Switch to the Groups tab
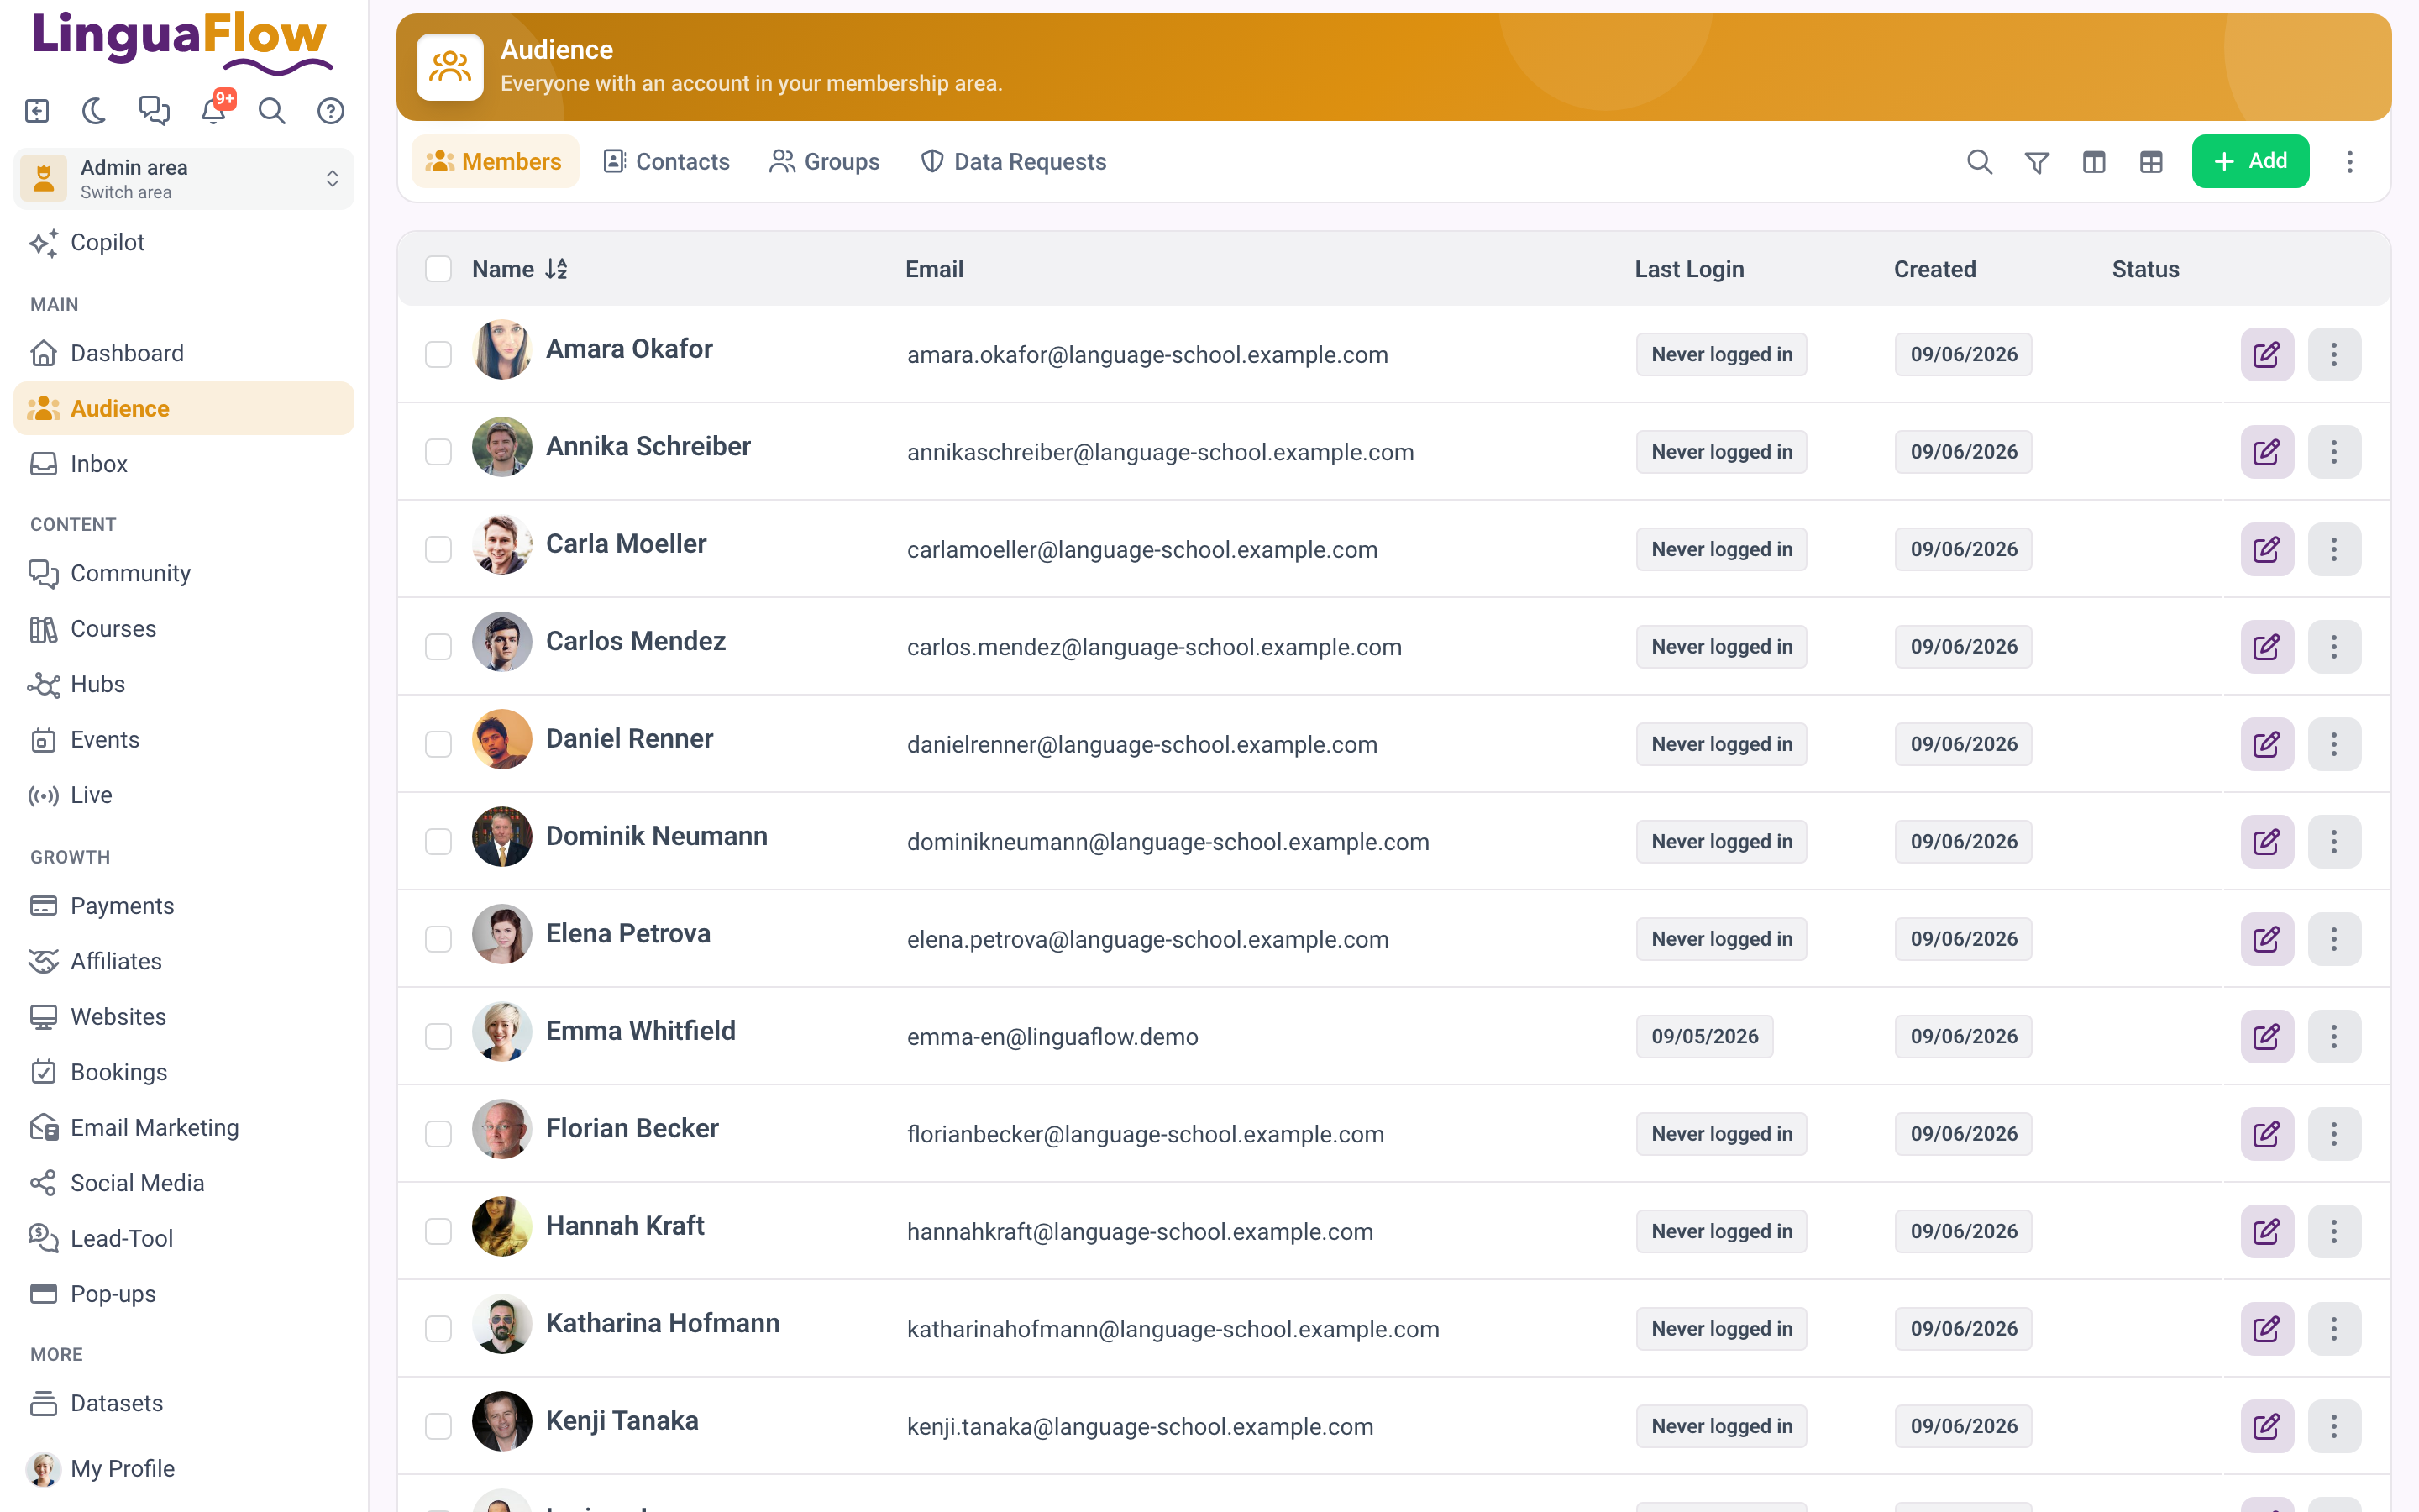 click(825, 162)
